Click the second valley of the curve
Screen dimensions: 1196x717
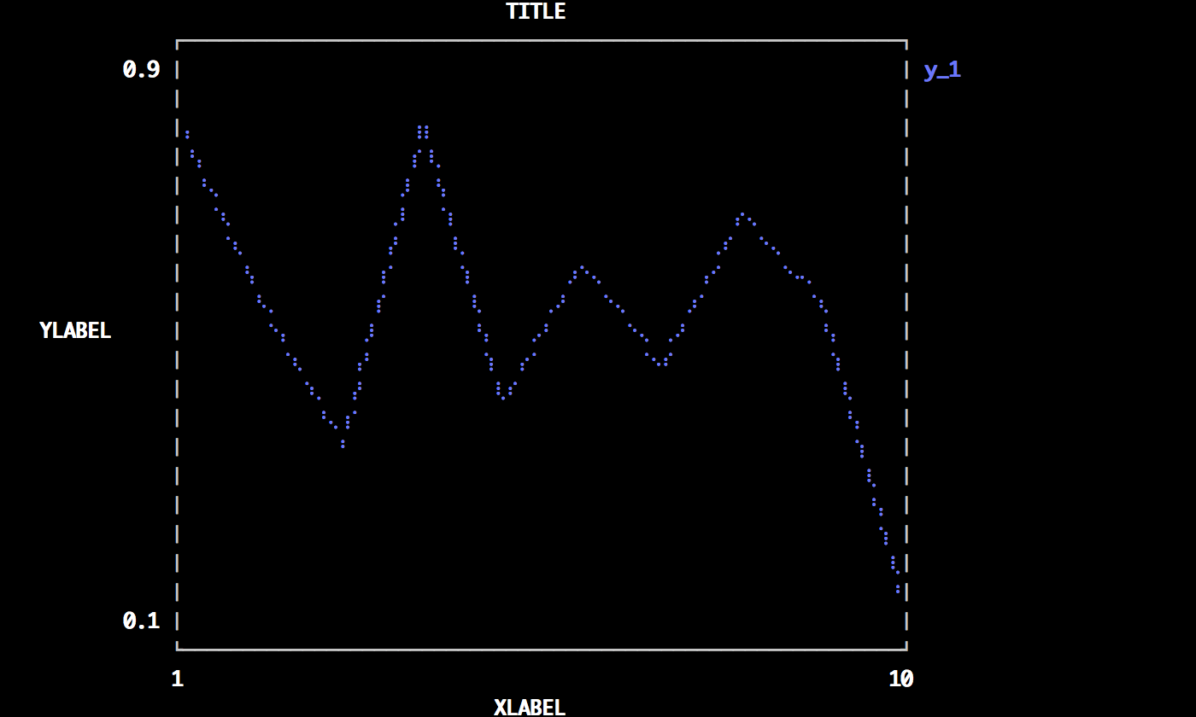[503, 397]
